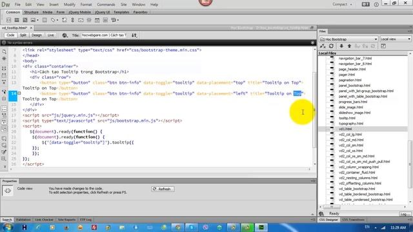
Task: Click the Head tag insert icon
Action: click(53, 20)
